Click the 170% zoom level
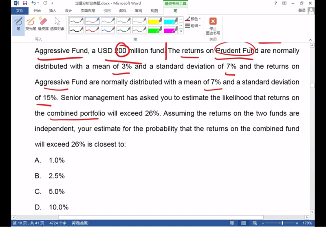 [x=307, y=223]
